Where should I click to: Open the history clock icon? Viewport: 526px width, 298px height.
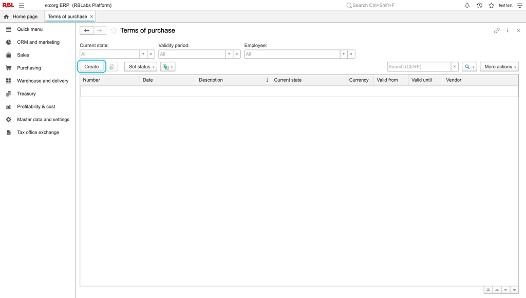coord(479,5)
